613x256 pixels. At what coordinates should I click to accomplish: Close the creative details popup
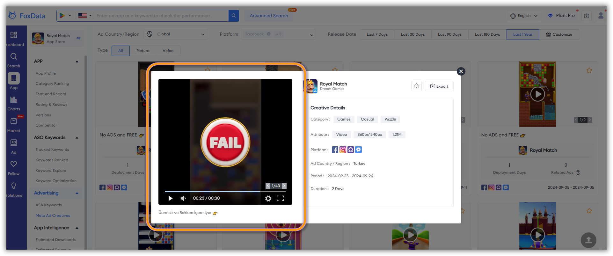tap(461, 71)
